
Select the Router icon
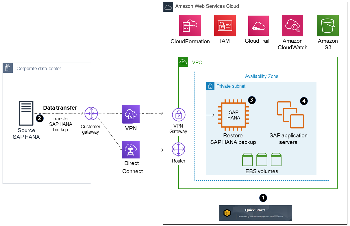[x=179, y=150]
